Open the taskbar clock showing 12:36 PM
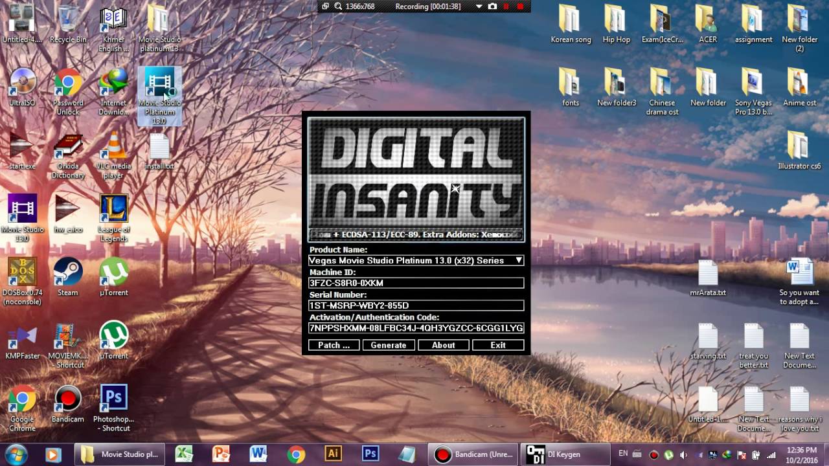 point(802,455)
